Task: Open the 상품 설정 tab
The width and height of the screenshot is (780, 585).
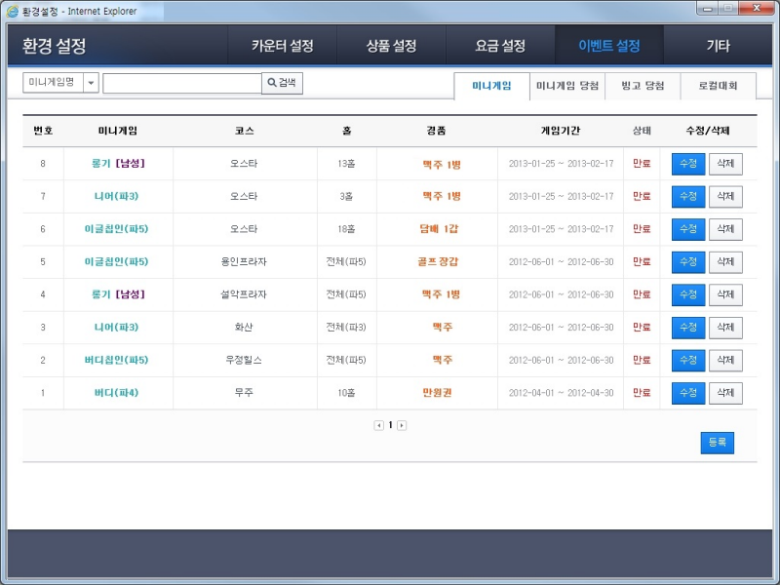Action: pos(392,45)
